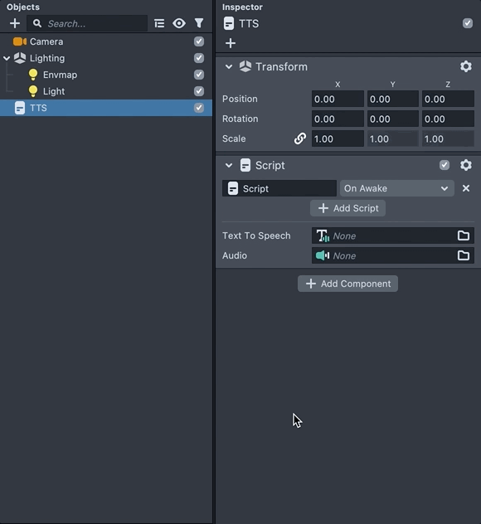Disable the Envmap object checkbox

pyautogui.click(x=199, y=75)
